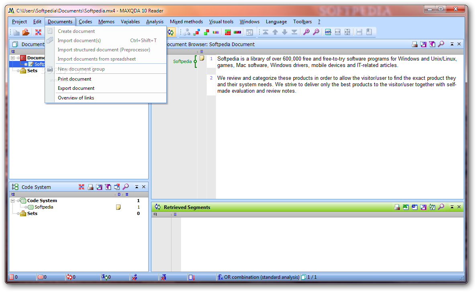Open the Project menu
The height and width of the screenshot is (292, 476).
point(19,22)
